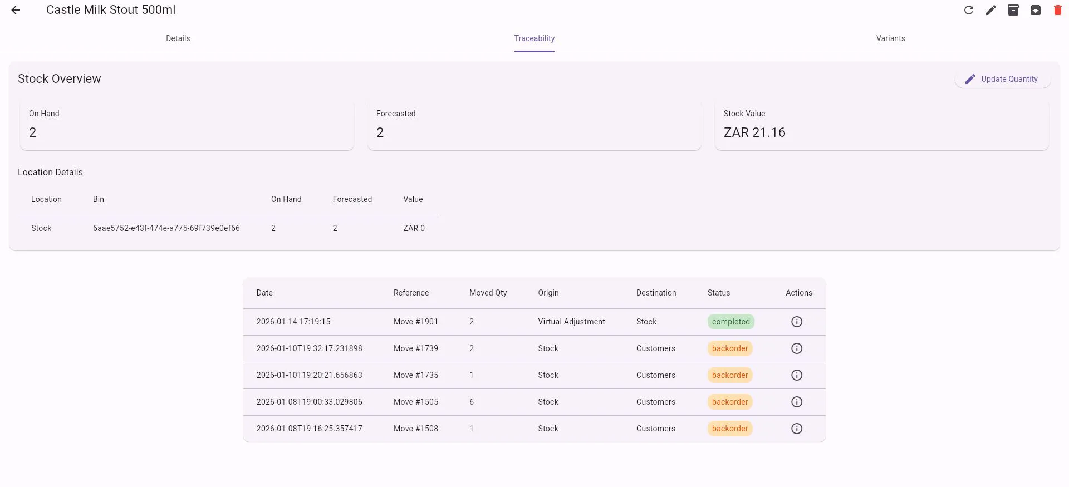Click the inventory box icon with a dash
The width and height of the screenshot is (1069, 487).
pyautogui.click(x=1013, y=10)
